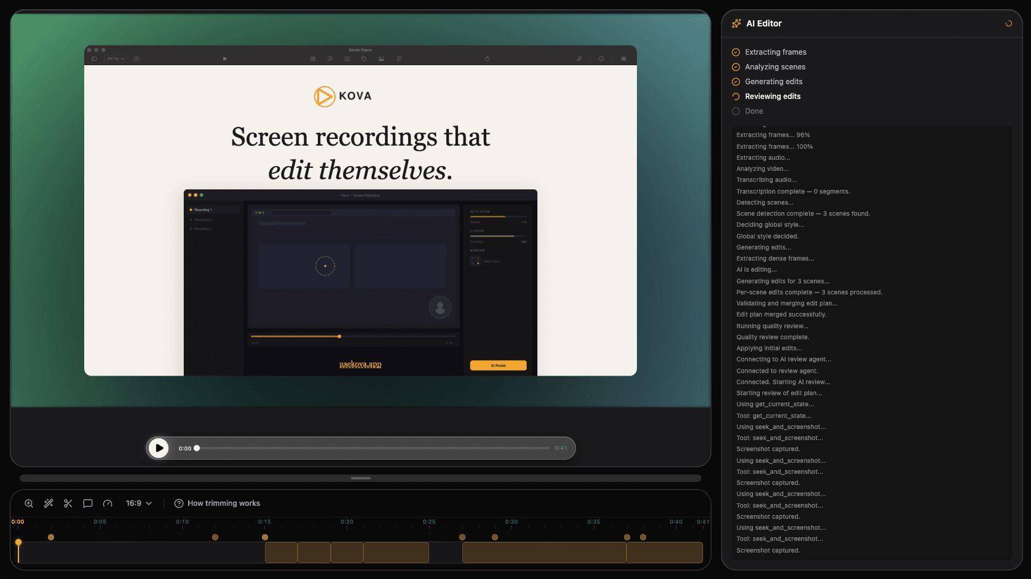1031x579 pixels.
Task: Open the 16:9 aspect ratio dropdown
Action: (138, 503)
